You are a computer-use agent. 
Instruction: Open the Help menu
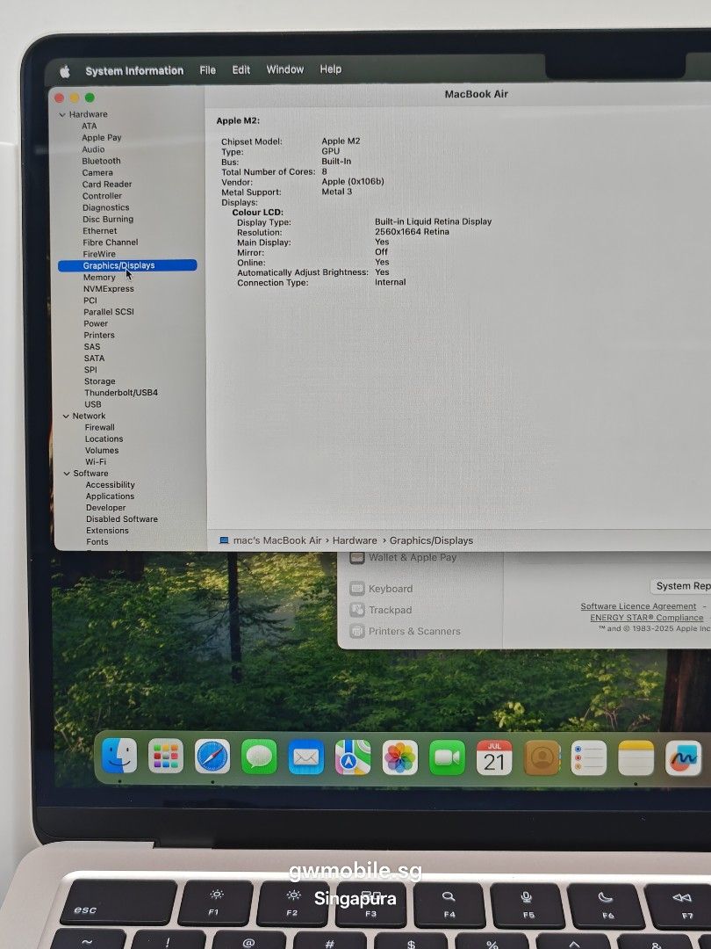330,69
